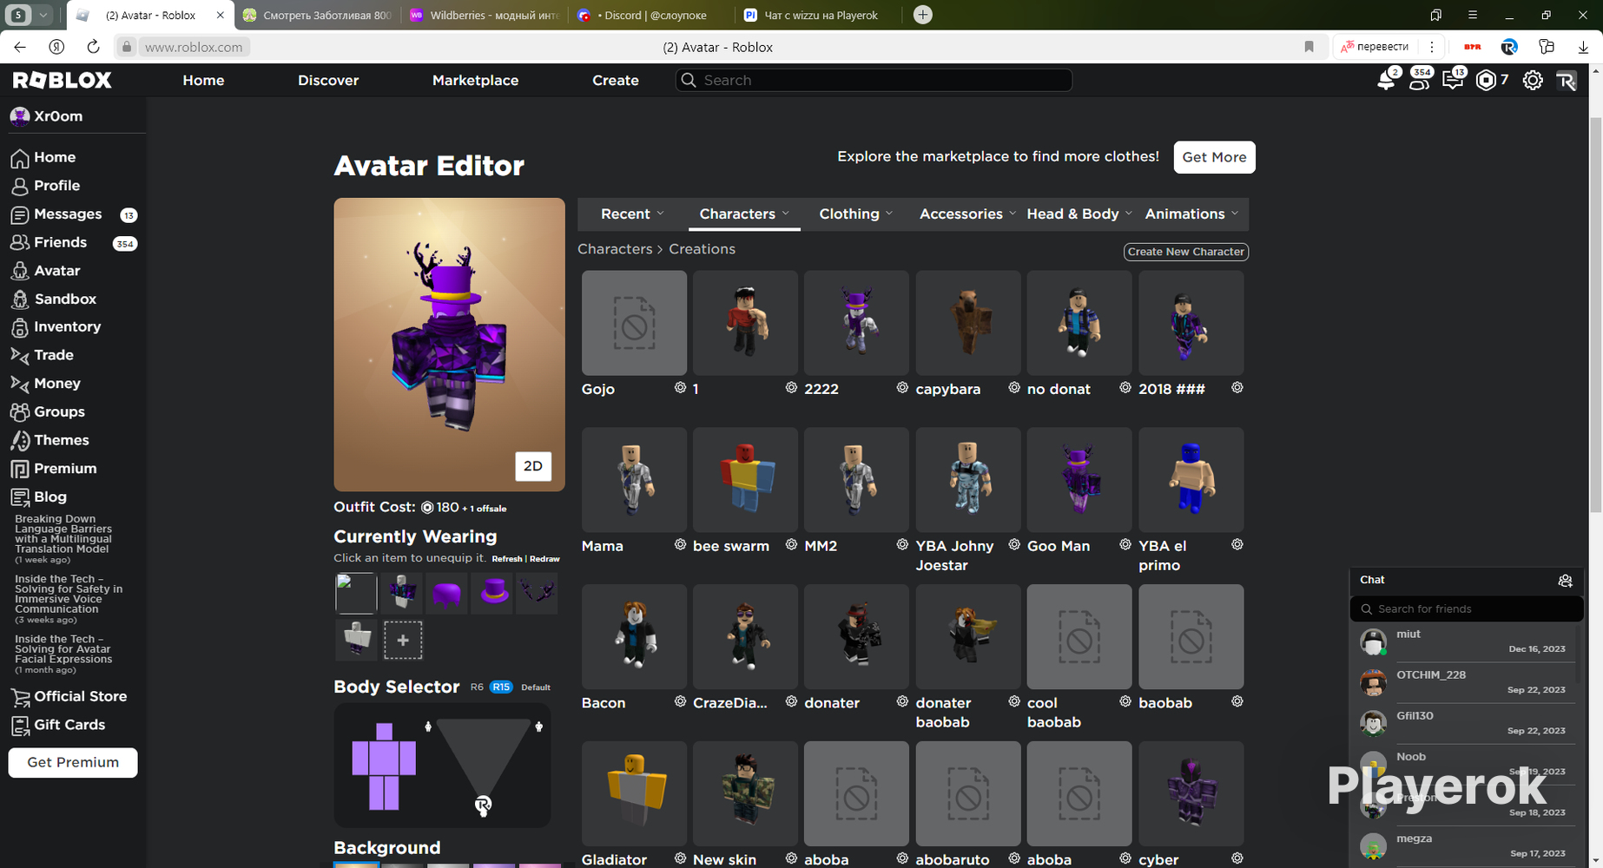
Task: Click the Get Premium button
Action: click(x=73, y=762)
